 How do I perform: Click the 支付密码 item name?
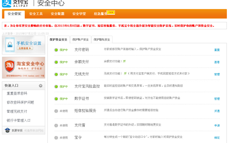(82, 50)
